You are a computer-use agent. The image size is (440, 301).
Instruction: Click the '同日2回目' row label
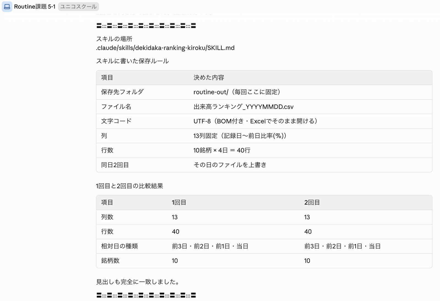pyautogui.click(x=115, y=165)
